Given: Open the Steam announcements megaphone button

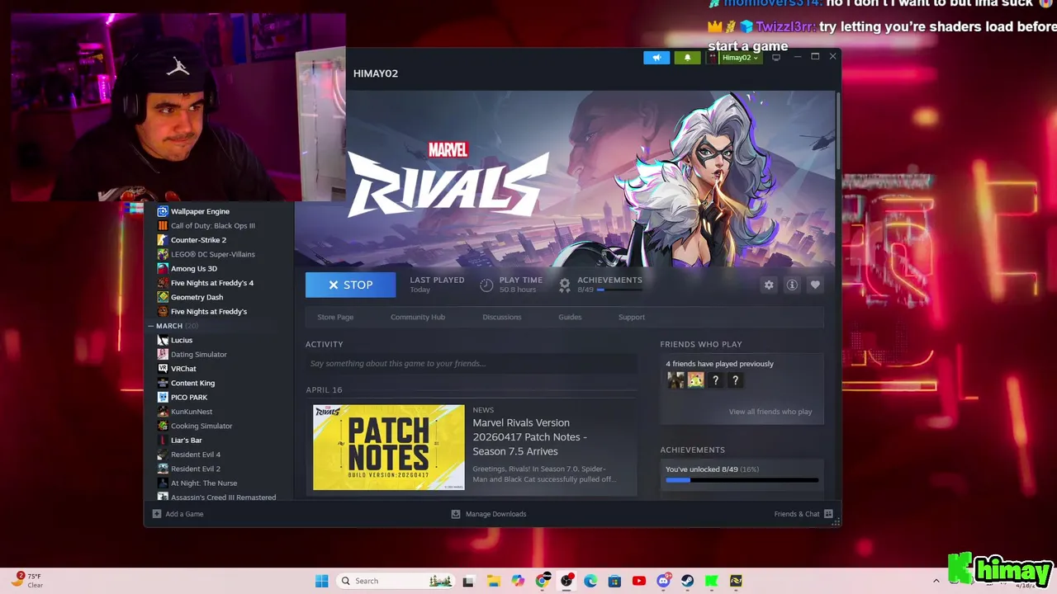Looking at the screenshot, I should 656,58.
